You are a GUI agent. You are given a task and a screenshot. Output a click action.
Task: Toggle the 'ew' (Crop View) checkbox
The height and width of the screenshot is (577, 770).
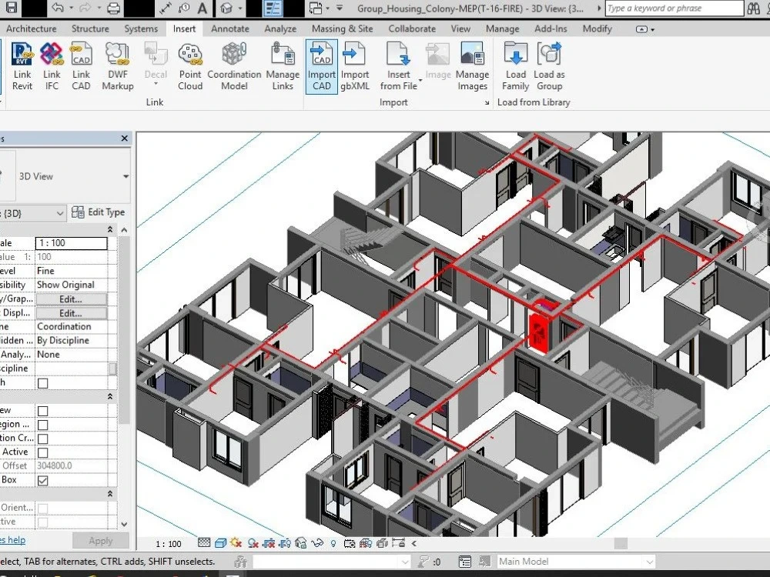(42, 411)
